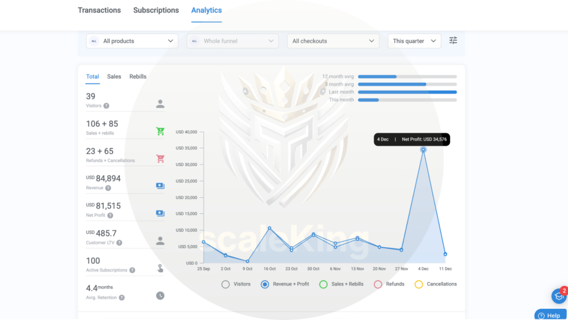This screenshot has width=568, height=320.
Task: Open the All checkouts dropdown
Action: pos(333,41)
